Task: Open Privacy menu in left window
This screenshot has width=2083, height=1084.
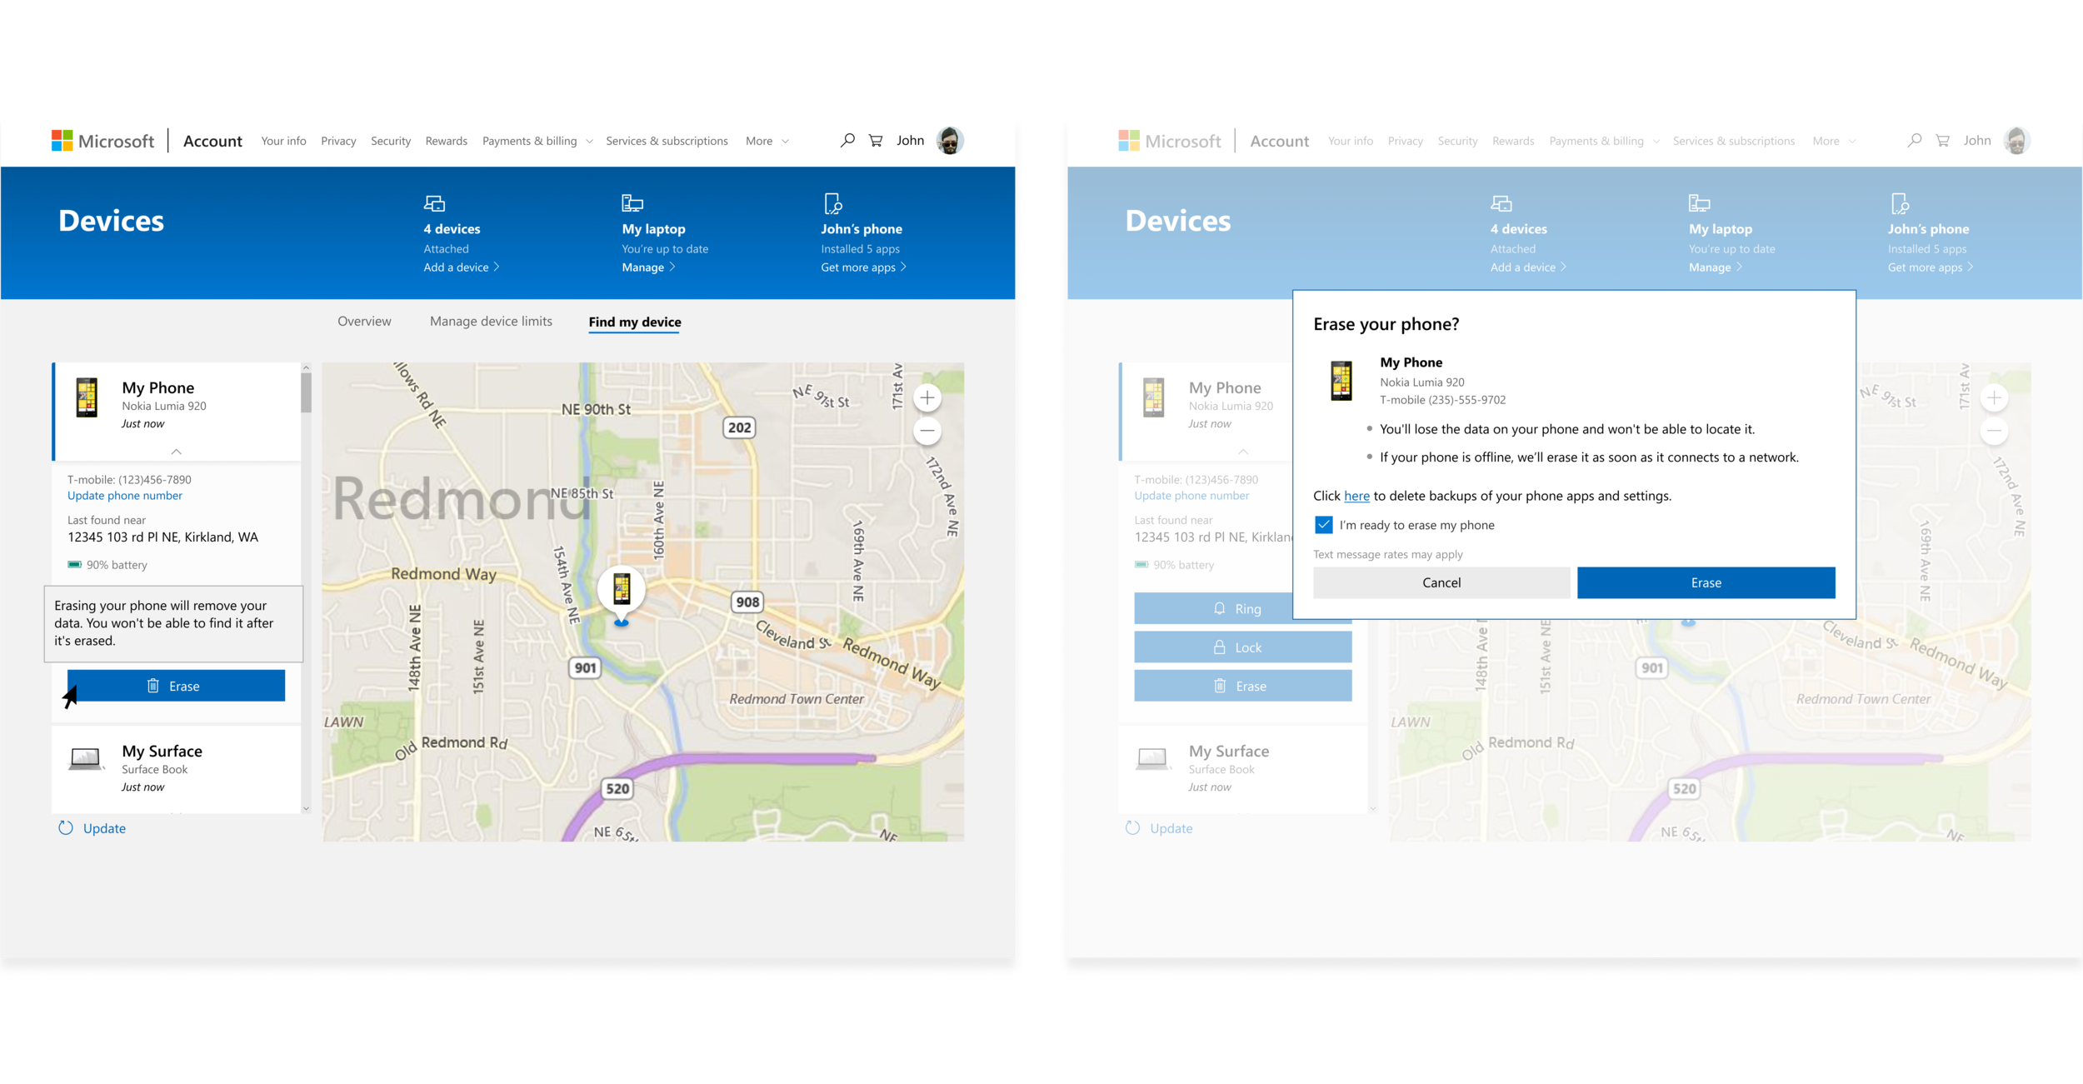Action: coord(338,141)
